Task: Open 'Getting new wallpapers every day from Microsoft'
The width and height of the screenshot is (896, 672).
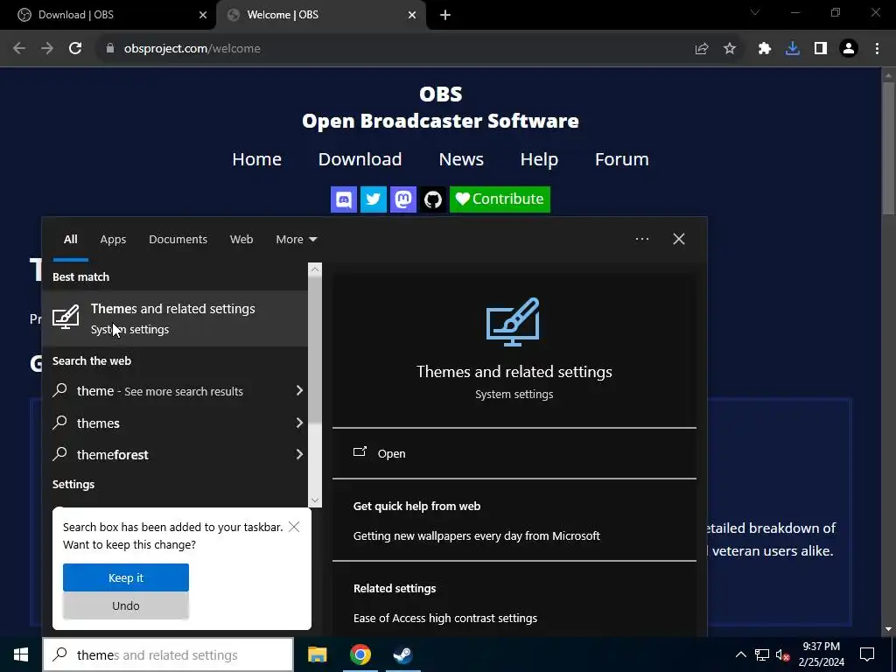Action: tap(477, 536)
